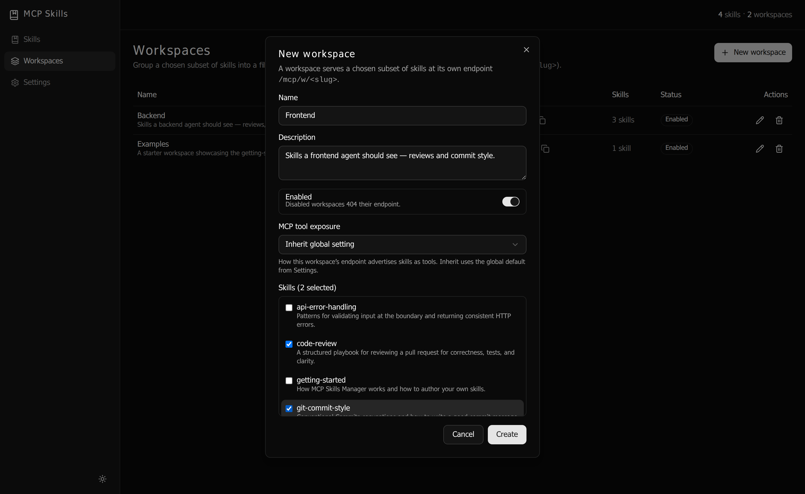Click the Create button
Viewport: 805px width, 494px height.
tap(507, 434)
